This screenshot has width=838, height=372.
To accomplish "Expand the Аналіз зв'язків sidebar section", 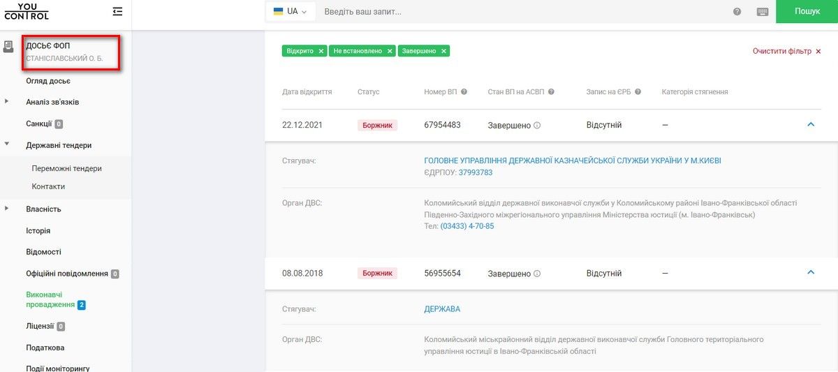I will click(x=7, y=102).
